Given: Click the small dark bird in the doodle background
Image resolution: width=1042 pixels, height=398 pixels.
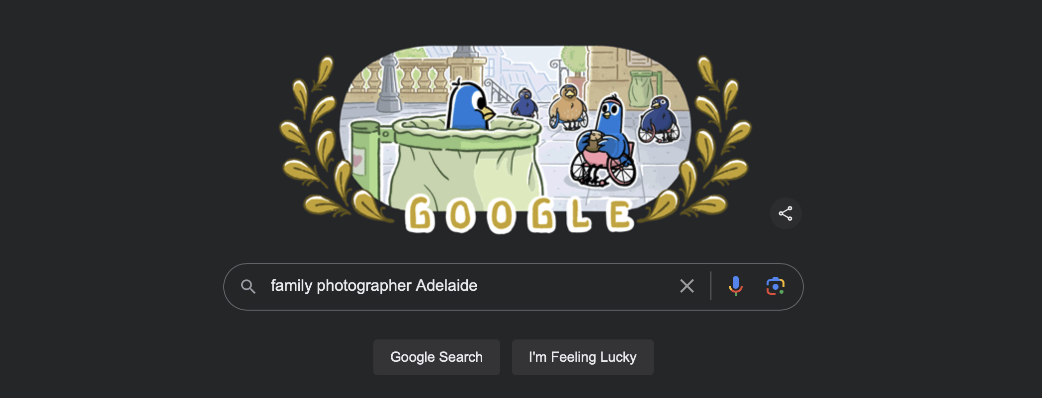Looking at the screenshot, I should tap(524, 102).
